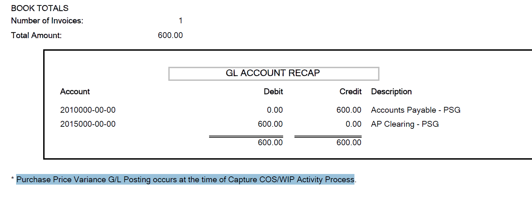Click the 0.00 credit for AP Clearing
This screenshot has width=532, height=199.
click(x=353, y=124)
